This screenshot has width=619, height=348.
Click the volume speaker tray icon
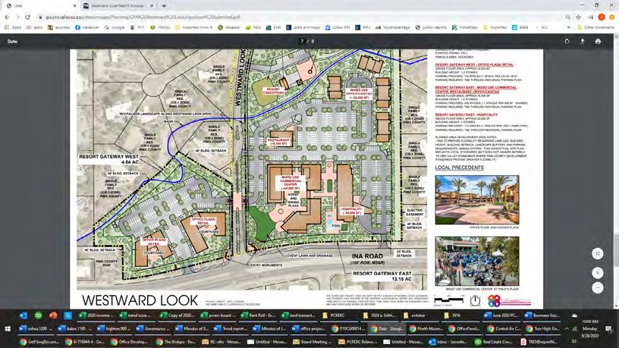point(574,342)
